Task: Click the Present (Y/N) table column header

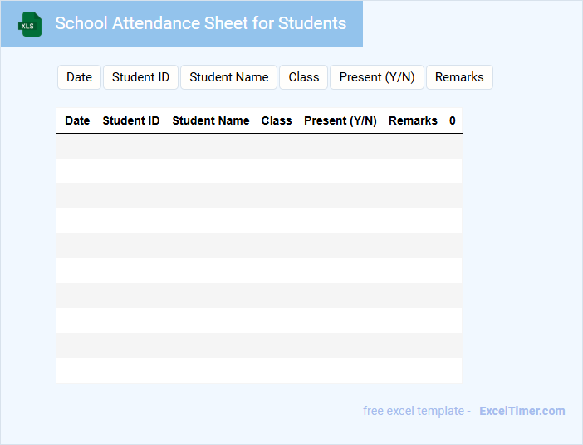Action: [340, 120]
